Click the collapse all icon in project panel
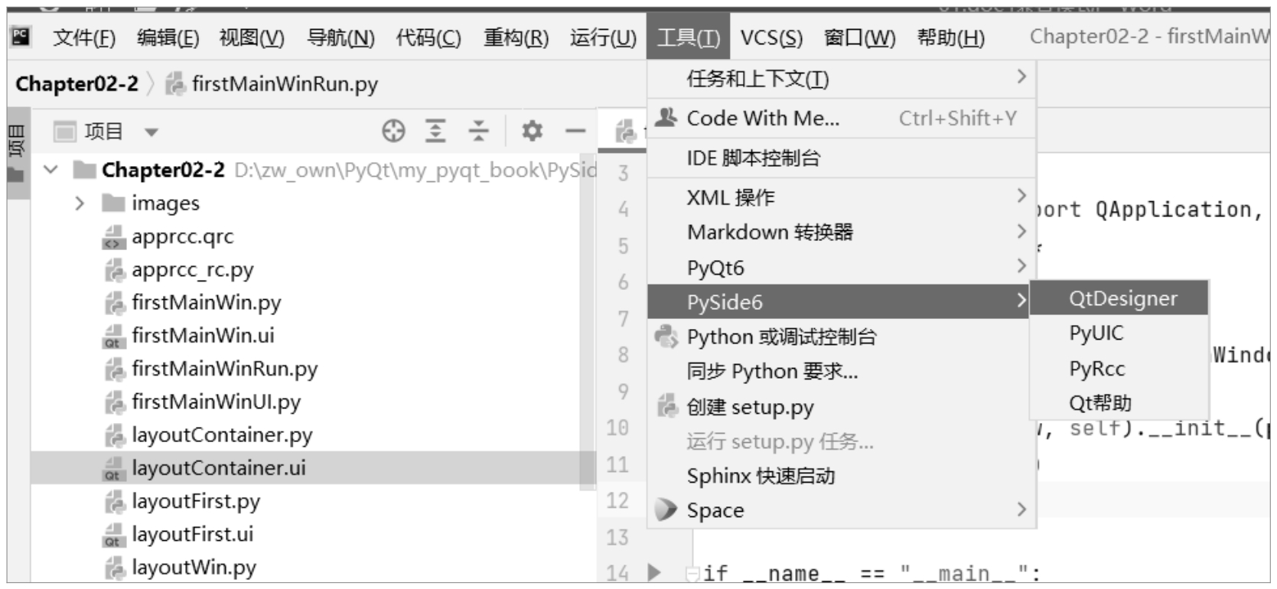This screenshot has height=589, width=1277. 478,132
